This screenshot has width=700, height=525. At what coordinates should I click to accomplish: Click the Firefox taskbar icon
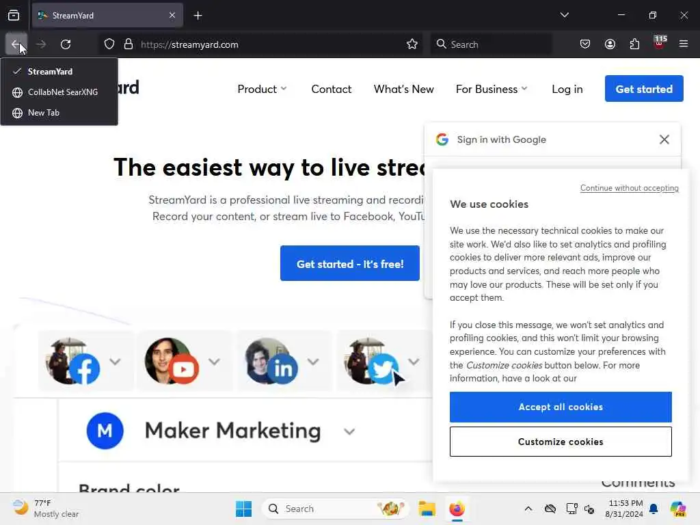[457, 509]
